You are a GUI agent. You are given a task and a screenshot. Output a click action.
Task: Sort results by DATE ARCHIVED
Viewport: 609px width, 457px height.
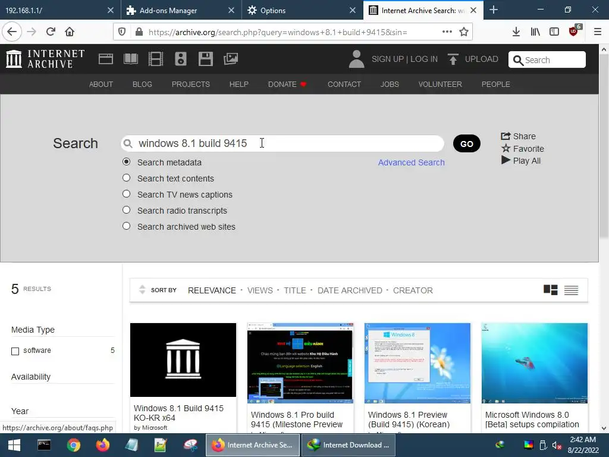click(x=350, y=290)
